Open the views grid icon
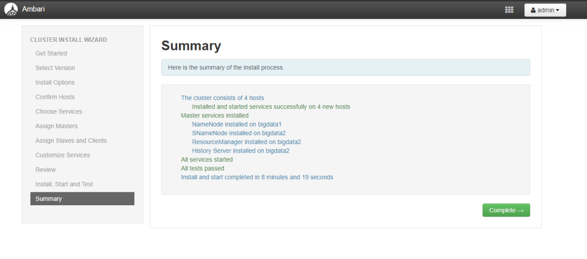587x259 pixels. [509, 10]
